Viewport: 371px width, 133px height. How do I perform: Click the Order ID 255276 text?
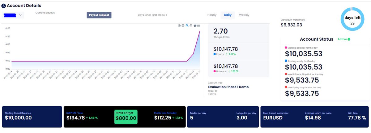pos(212,94)
